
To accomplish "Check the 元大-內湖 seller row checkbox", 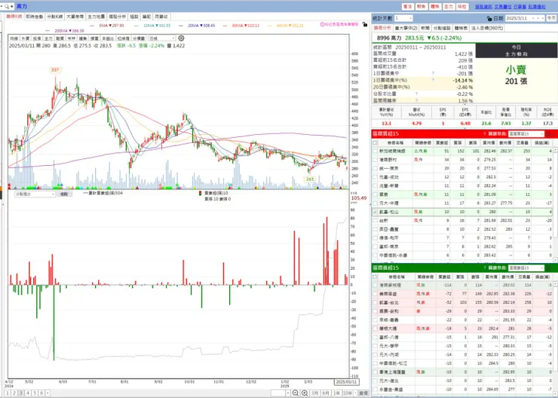I will click(375, 354).
